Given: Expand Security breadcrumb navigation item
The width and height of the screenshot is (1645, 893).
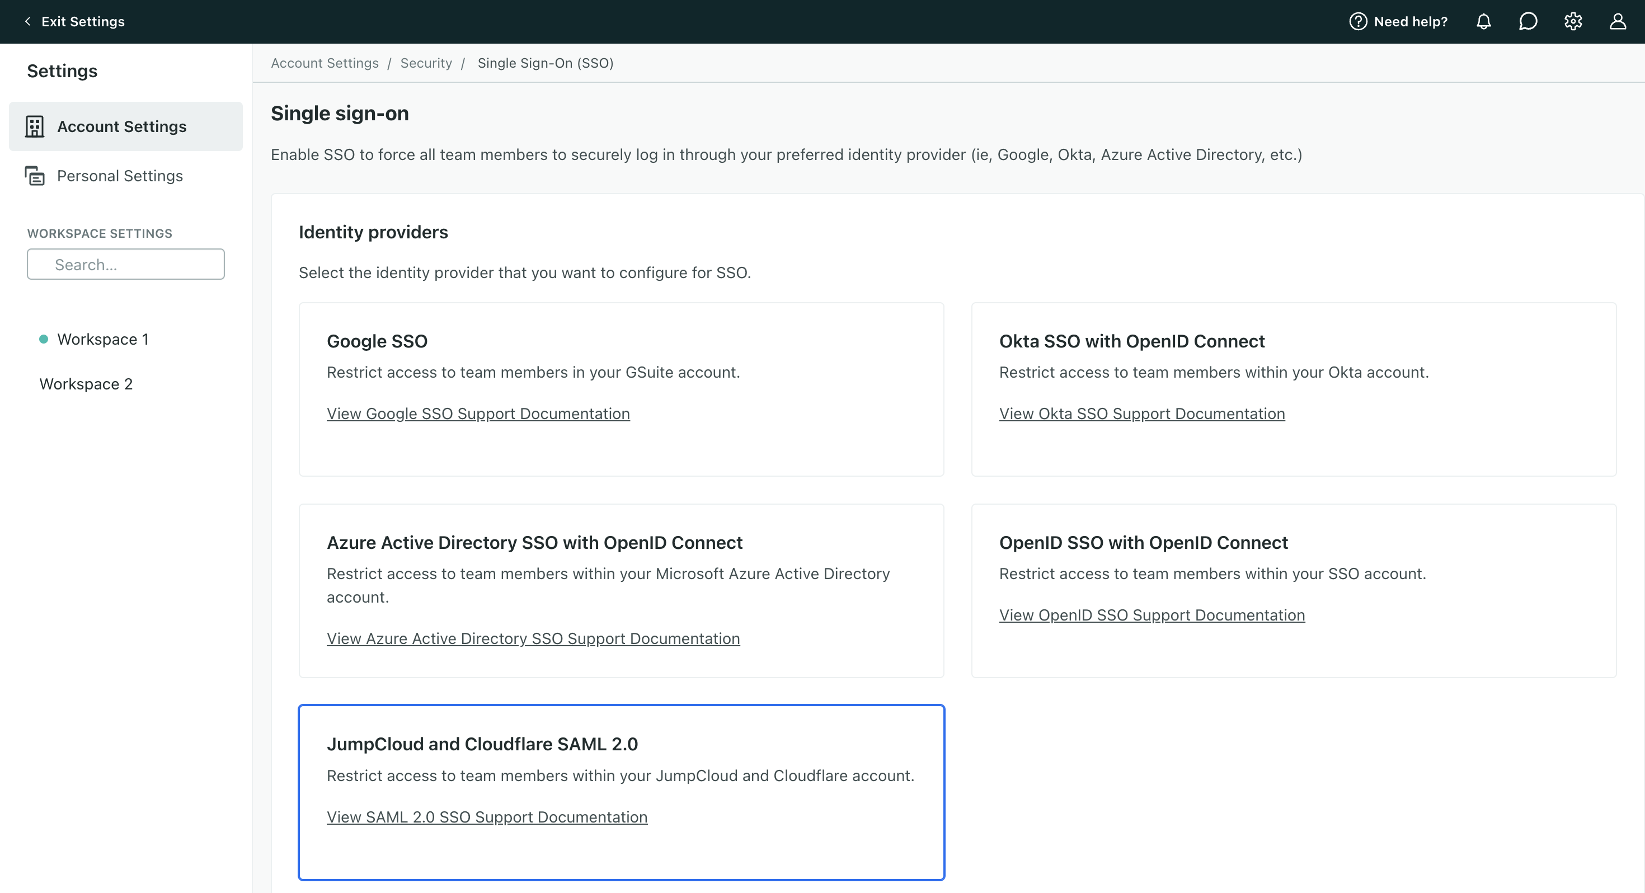Looking at the screenshot, I should click(x=426, y=63).
